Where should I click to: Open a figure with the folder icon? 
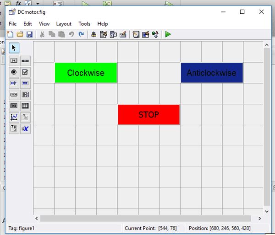click(x=20, y=34)
